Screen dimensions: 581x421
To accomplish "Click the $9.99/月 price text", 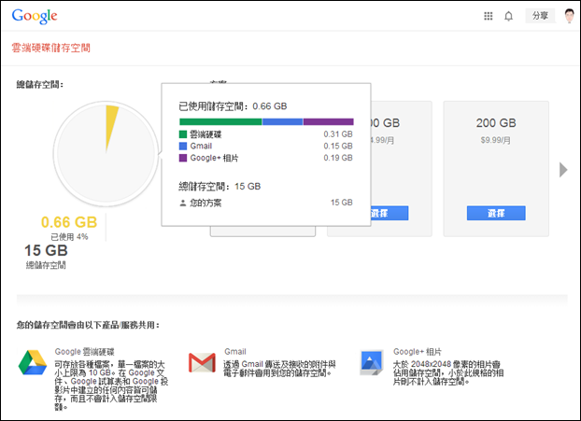I will pos(495,140).
